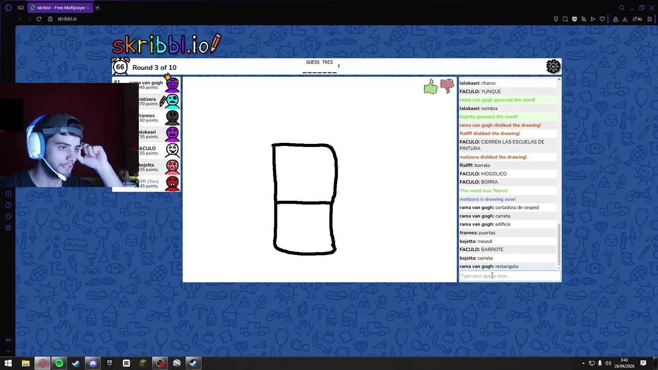
Task: Open File Explorer from the taskbar
Action: 25,363
